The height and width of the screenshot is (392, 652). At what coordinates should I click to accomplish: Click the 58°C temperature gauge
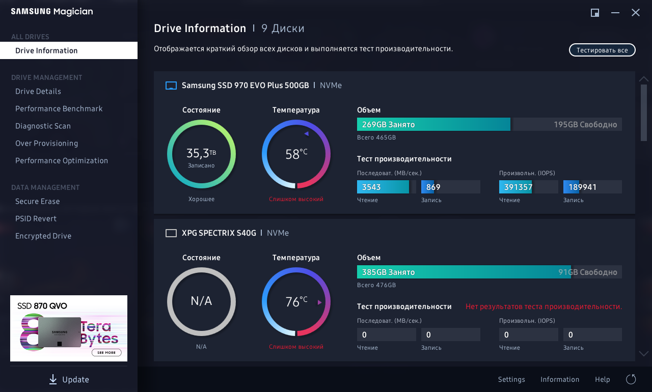296,154
